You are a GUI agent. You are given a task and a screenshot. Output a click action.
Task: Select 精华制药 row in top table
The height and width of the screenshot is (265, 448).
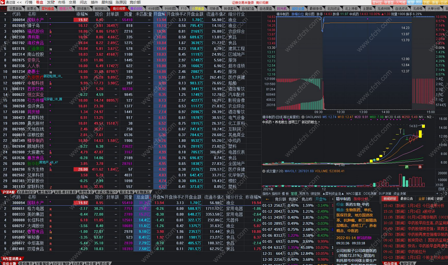pos(131,141)
